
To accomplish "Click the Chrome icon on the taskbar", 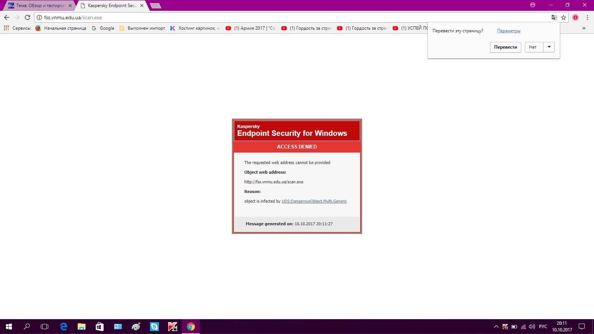I will (190, 327).
